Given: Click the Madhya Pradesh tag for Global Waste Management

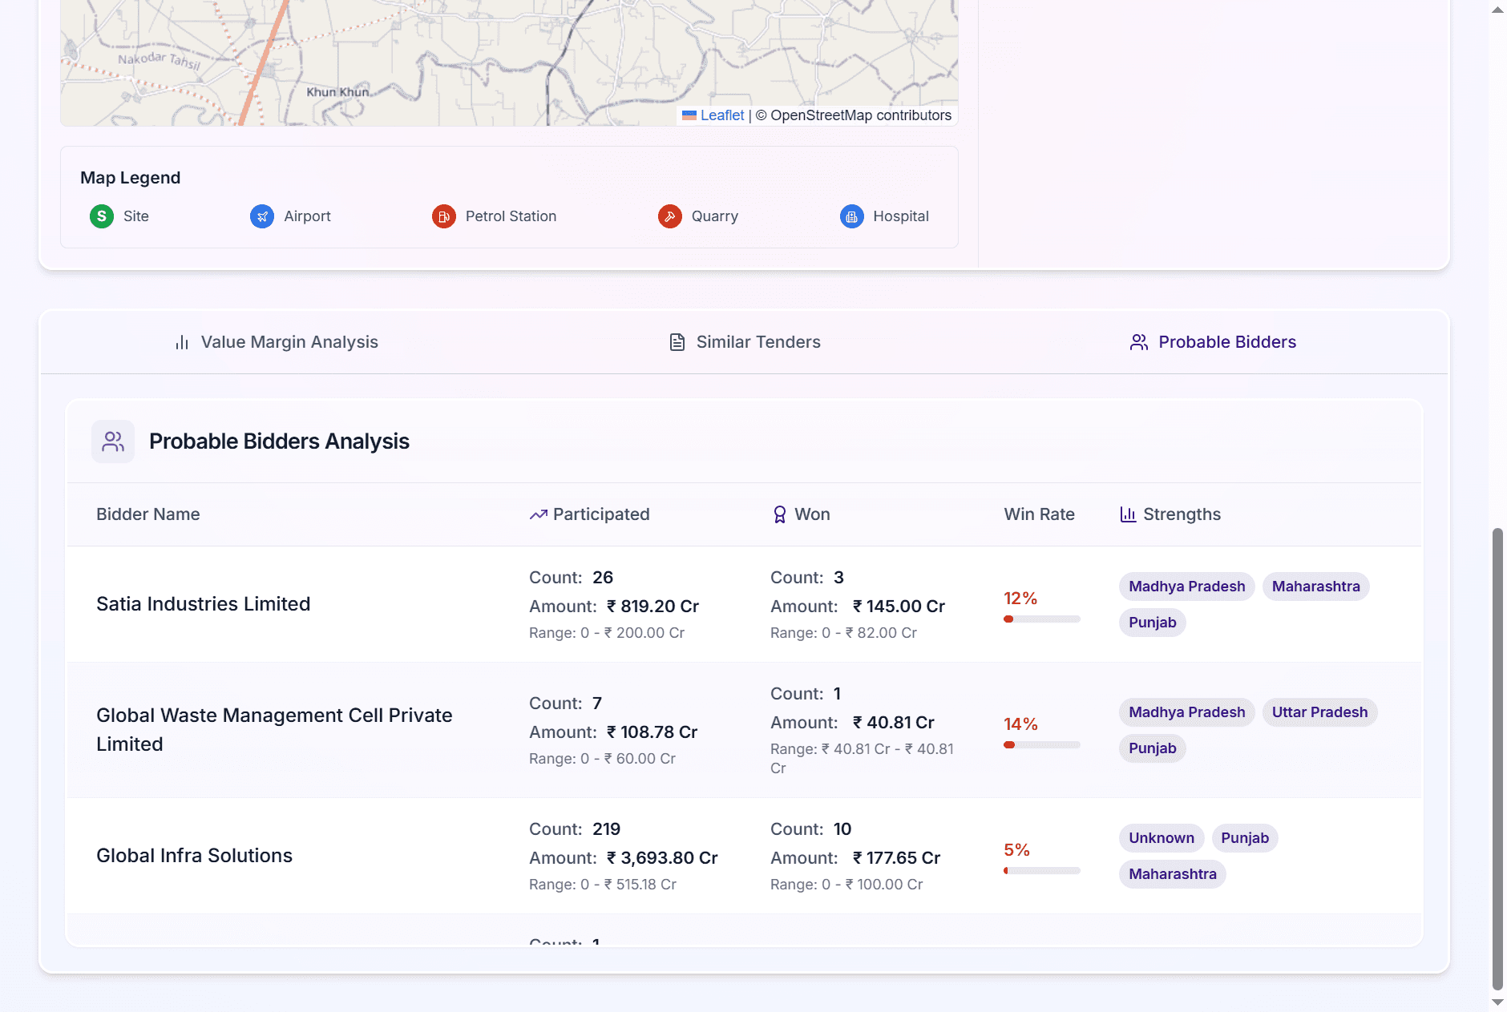Looking at the screenshot, I should point(1187,712).
